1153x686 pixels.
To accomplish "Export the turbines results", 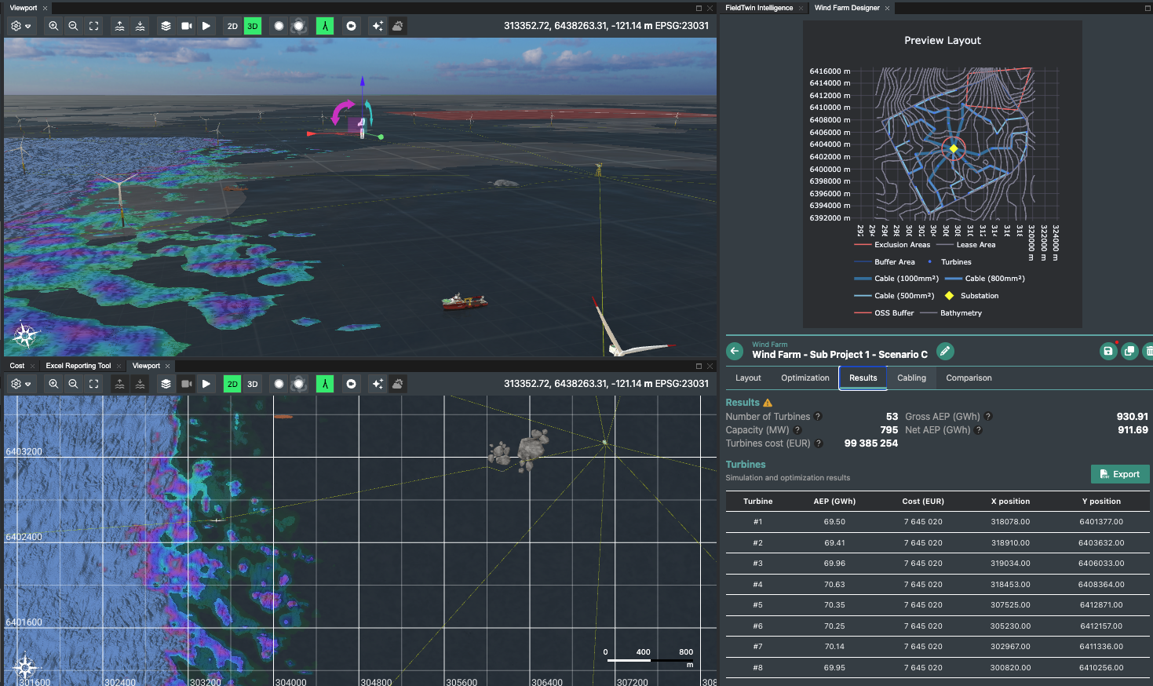I will pyautogui.click(x=1120, y=474).
